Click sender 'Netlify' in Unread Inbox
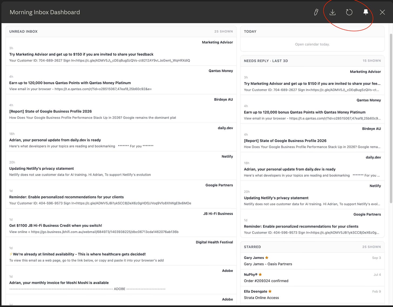Viewport: 393px width, 307px height. 227,157
